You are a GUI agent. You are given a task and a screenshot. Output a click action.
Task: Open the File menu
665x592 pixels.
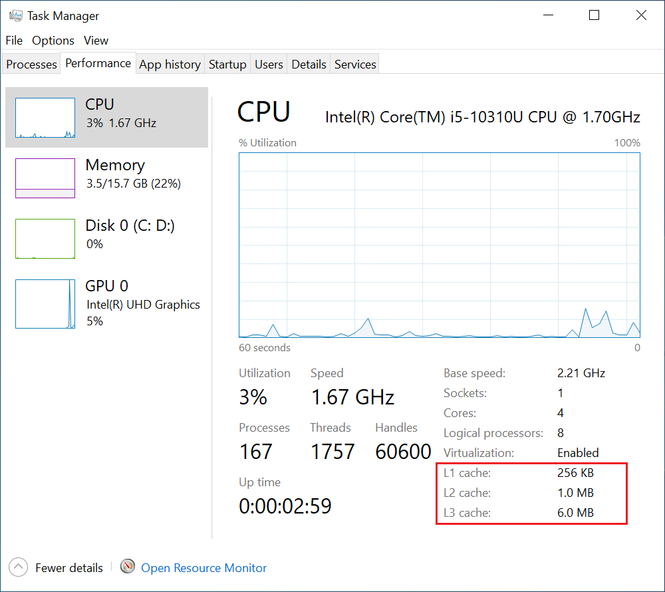[x=13, y=41]
